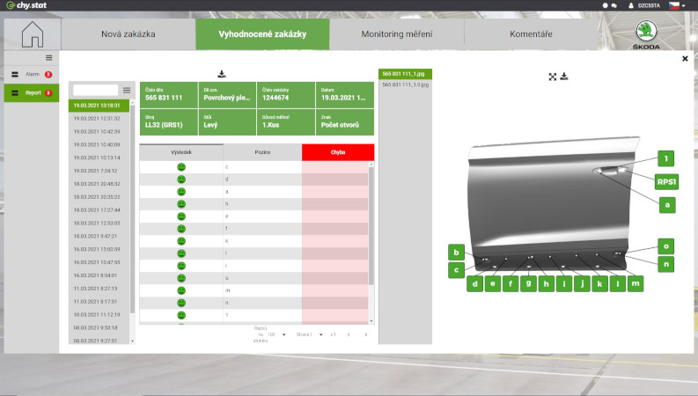
Task: Open the Alarm sidebar item
Action: coord(32,74)
